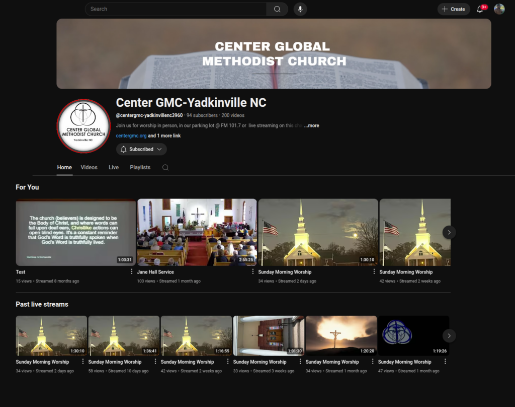The height and width of the screenshot is (407, 515).
Task: Open options for 34-views For You video
Action: coord(374,272)
